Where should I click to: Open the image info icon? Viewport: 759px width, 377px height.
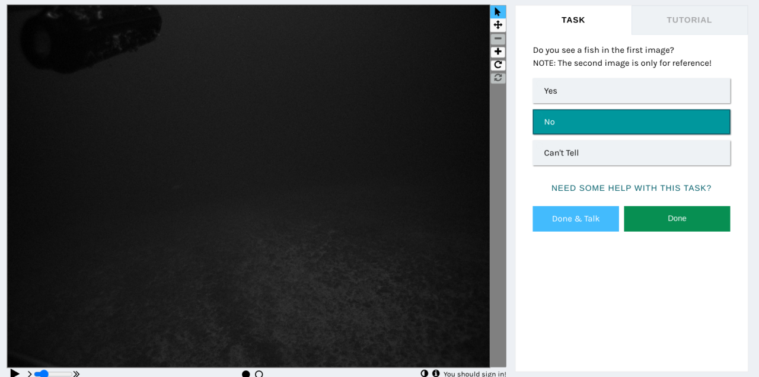point(436,373)
